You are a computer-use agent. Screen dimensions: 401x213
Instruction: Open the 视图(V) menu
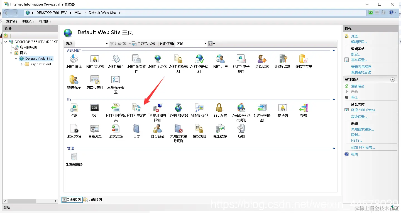[x=28, y=21]
